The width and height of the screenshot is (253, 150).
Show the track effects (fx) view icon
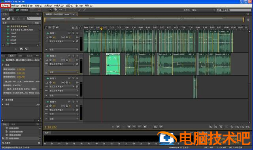(50, 27)
